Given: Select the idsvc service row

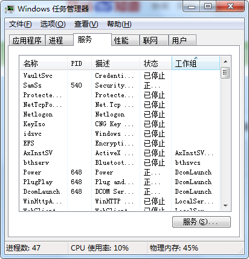Looking at the screenshot, I should 120,133.
